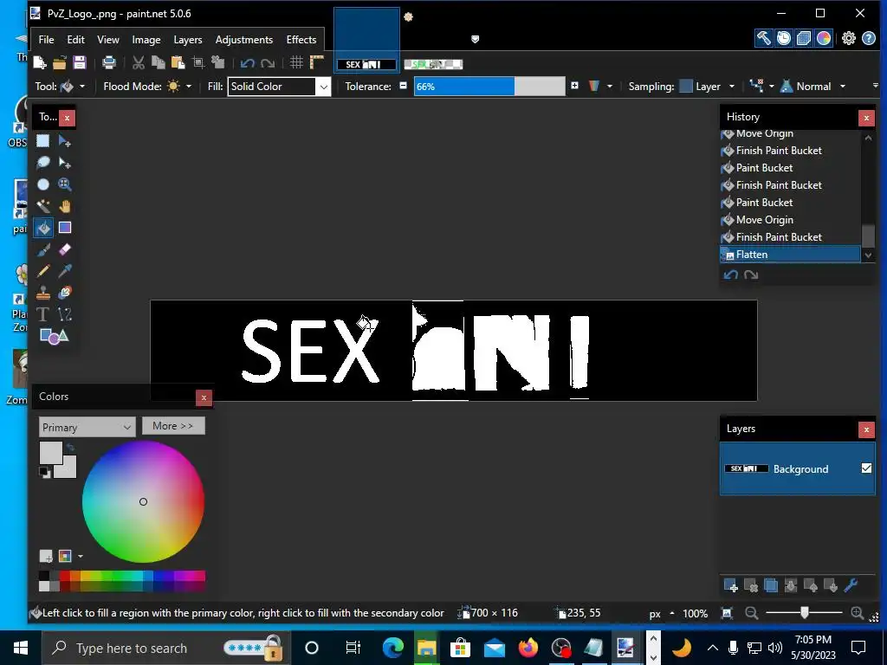Image resolution: width=887 pixels, height=665 pixels.
Task: Open Firefox from the taskbar
Action: pos(528,648)
